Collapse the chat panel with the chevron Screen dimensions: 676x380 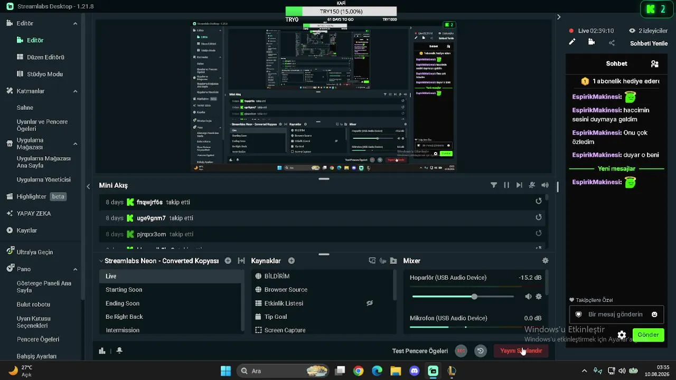tap(559, 17)
